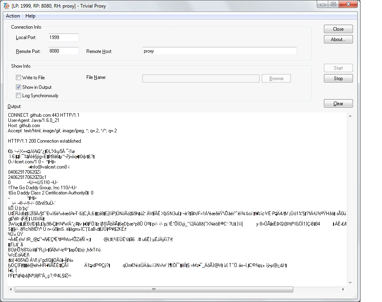Image resolution: width=382 pixels, height=302 pixels.
Task: Click the 'Remote Port:' label
Action: coord(28,51)
